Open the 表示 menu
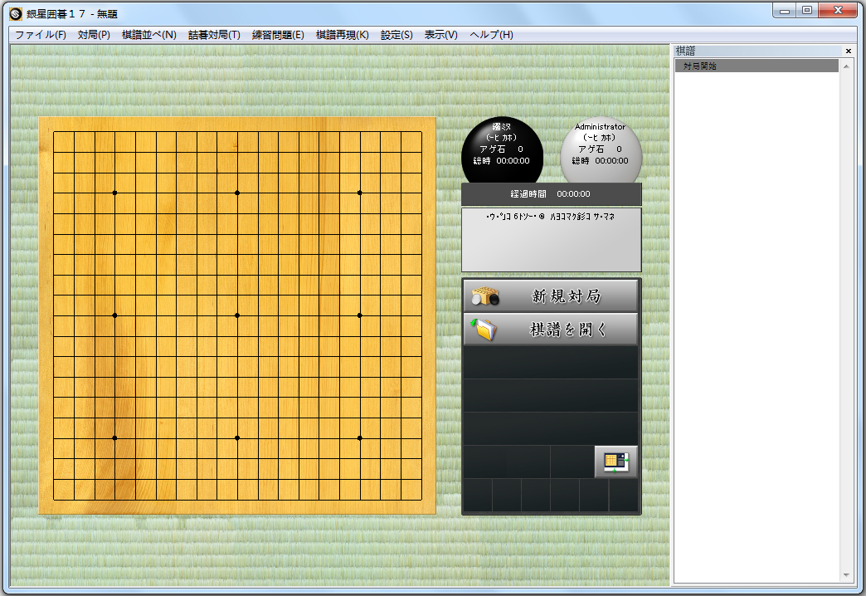 (x=440, y=35)
